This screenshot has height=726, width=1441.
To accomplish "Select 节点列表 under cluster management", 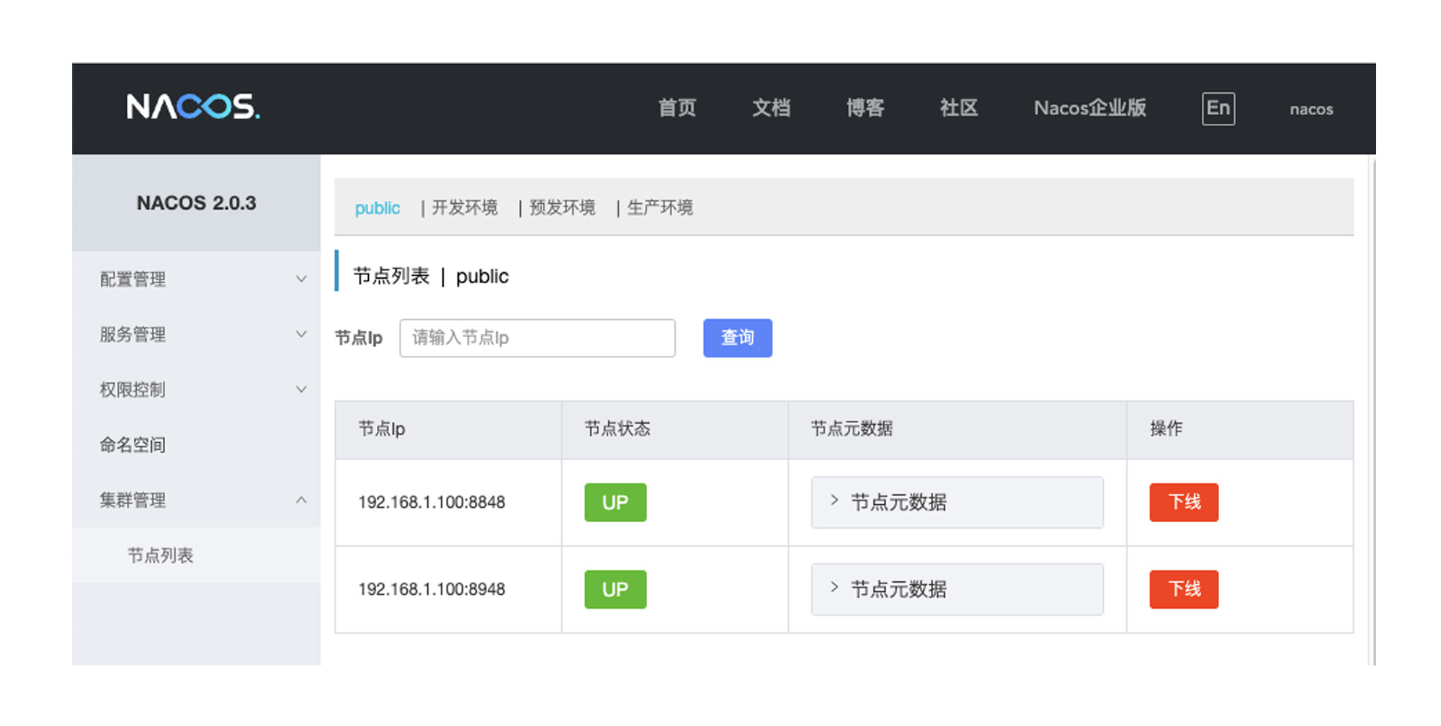I will click(161, 555).
